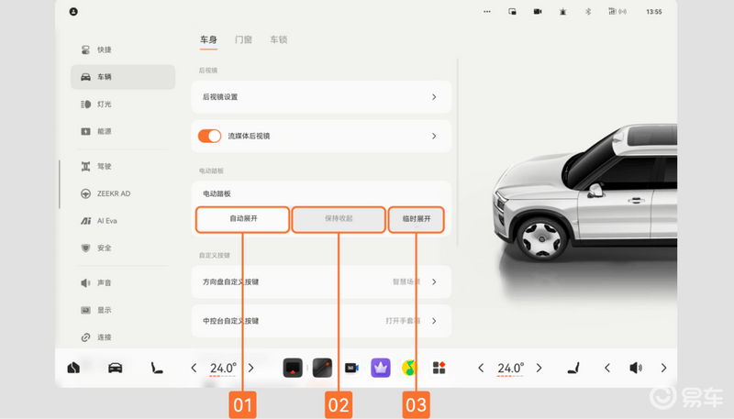
Task: Switch to the 门窗 tab
Action: [243, 40]
